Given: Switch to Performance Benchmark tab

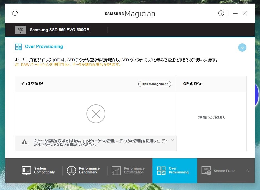Looking at the screenshot, I should pyautogui.click(x=85, y=170).
